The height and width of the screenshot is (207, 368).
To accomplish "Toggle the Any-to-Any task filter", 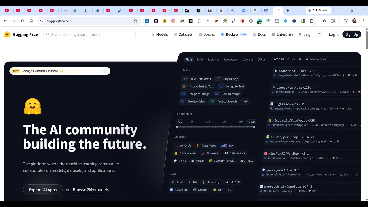I will point(227,79).
